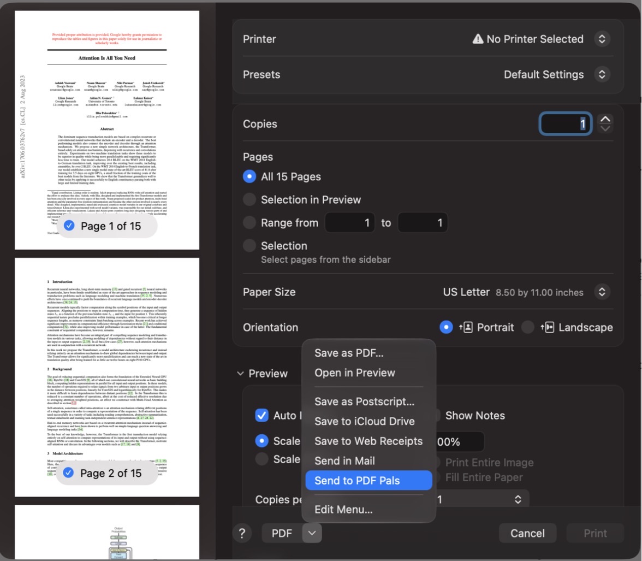642x561 pixels.
Task: Open the Printer selection popup
Action: [602, 39]
